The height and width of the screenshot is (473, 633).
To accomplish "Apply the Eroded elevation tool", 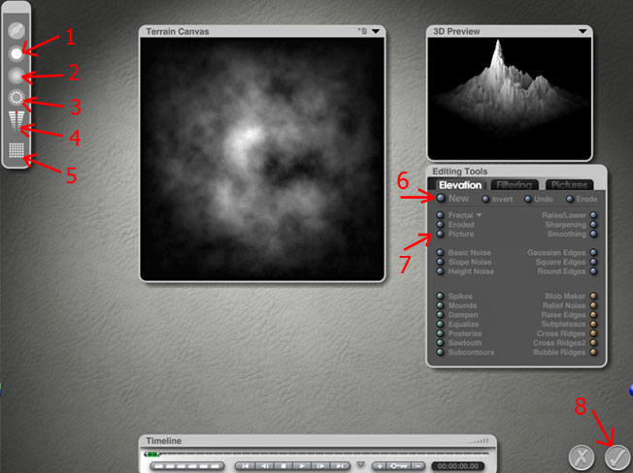I will tap(441, 225).
